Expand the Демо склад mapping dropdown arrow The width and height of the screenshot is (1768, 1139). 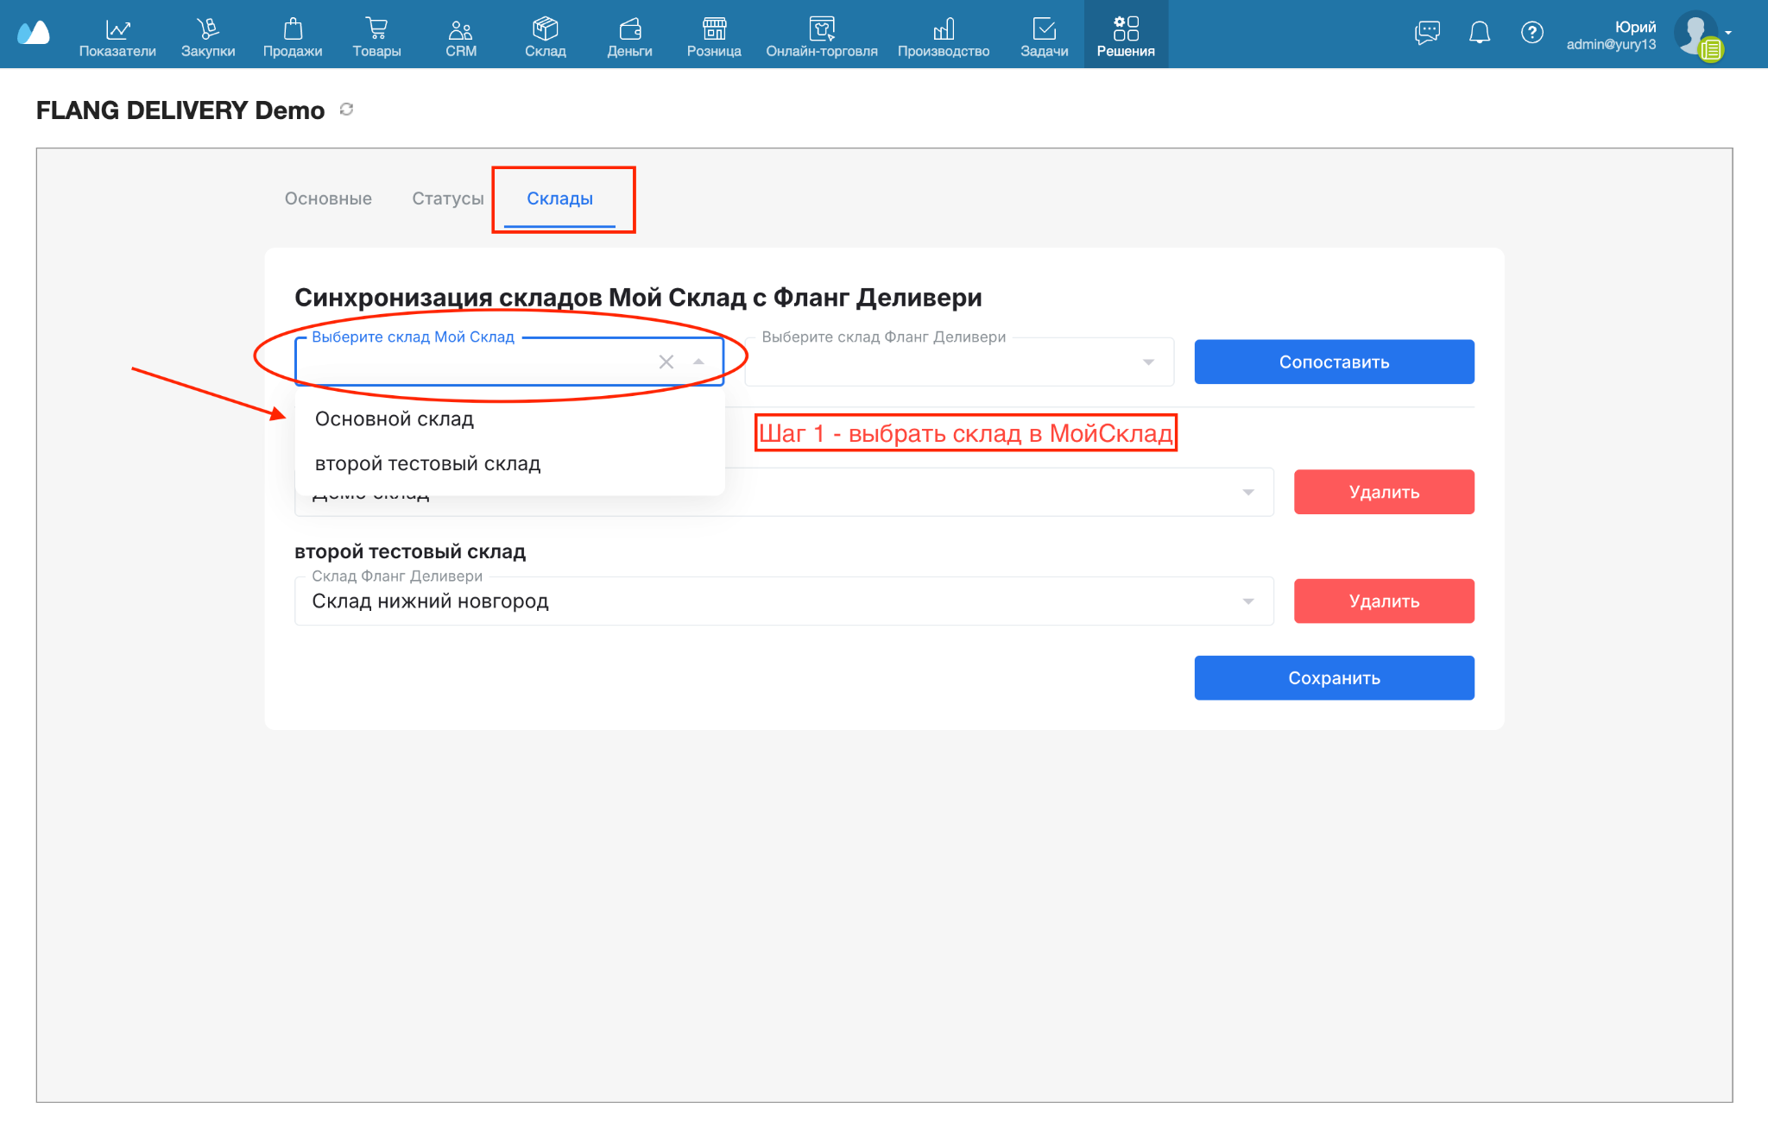(x=1248, y=493)
